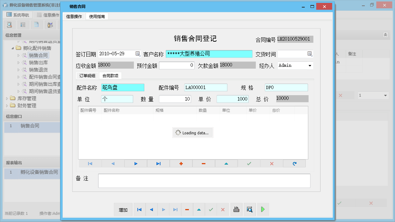The image size is (395, 222).
Task: Jump to first record using the first-record icon
Action: click(139, 209)
